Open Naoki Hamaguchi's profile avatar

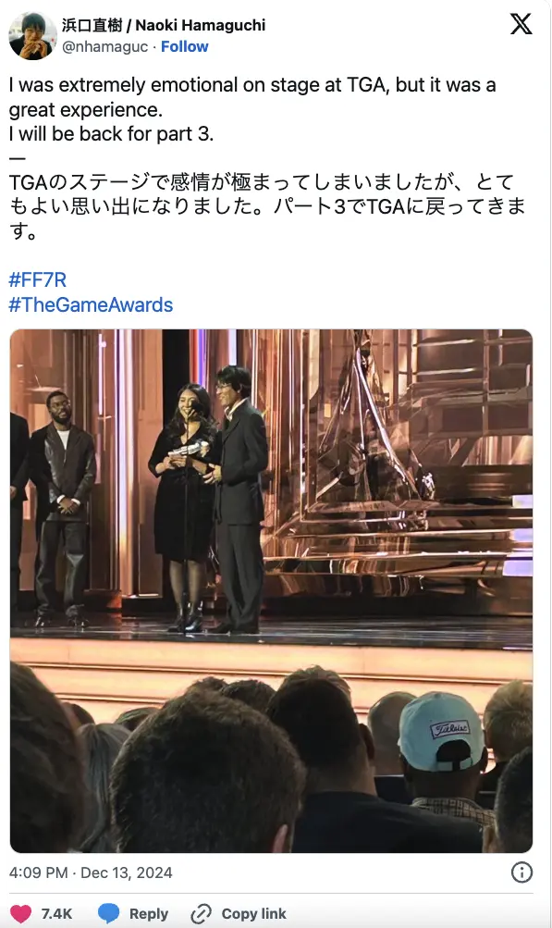[x=32, y=35]
